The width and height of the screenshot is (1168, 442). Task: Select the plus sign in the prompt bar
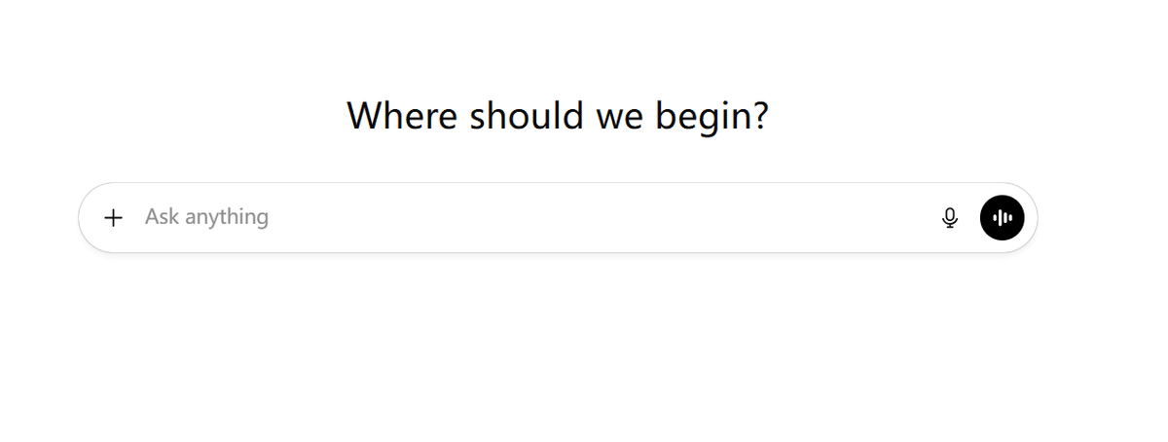tap(114, 218)
